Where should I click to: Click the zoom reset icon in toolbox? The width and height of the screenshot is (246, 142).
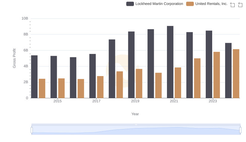(x=240, y=5)
